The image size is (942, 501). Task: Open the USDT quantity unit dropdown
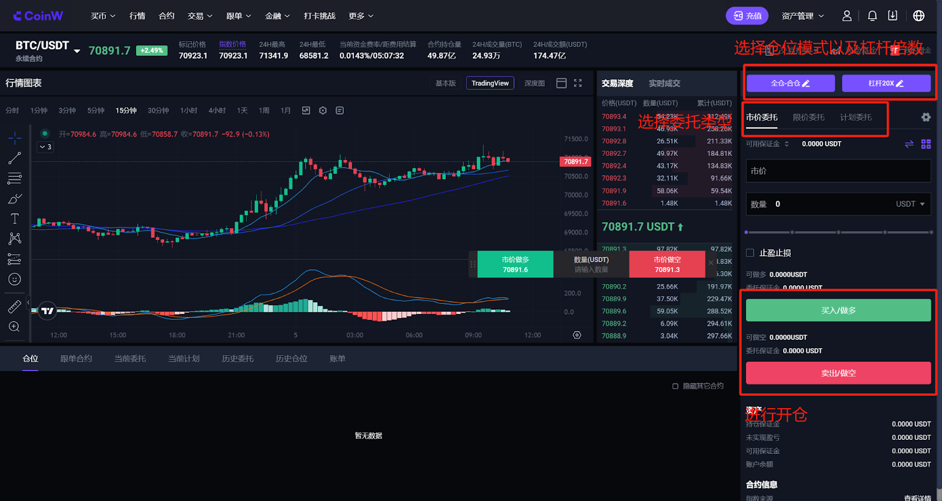(x=910, y=204)
